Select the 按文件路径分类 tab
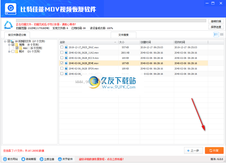This screenshot has height=165, width=226. click(17, 35)
